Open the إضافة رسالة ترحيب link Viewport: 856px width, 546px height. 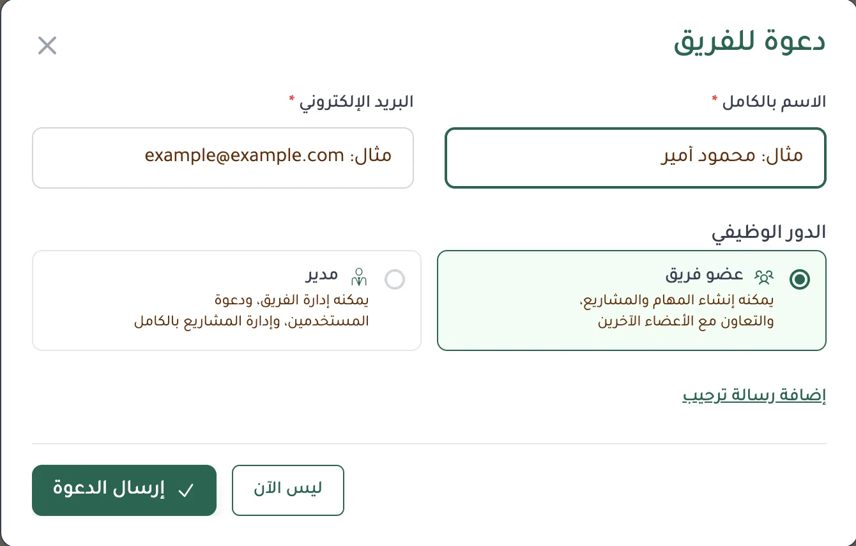(754, 396)
